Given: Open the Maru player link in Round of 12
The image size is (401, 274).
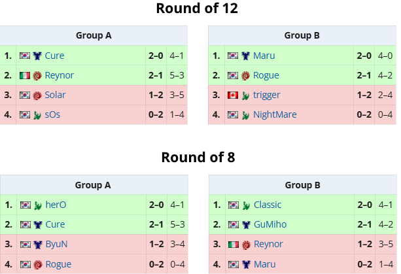Looking at the screenshot, I should pos(264,56).
